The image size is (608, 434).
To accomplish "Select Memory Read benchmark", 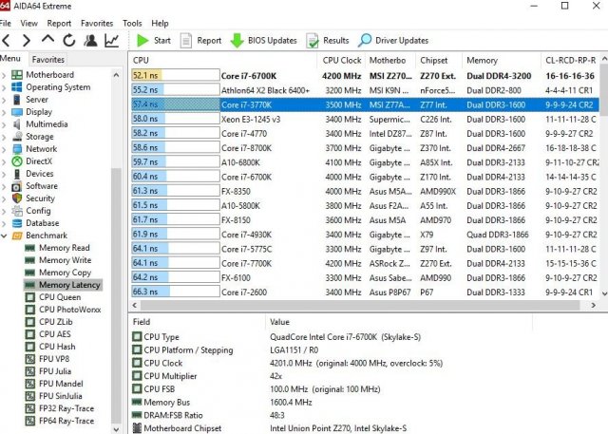I will tap(64, 248).
